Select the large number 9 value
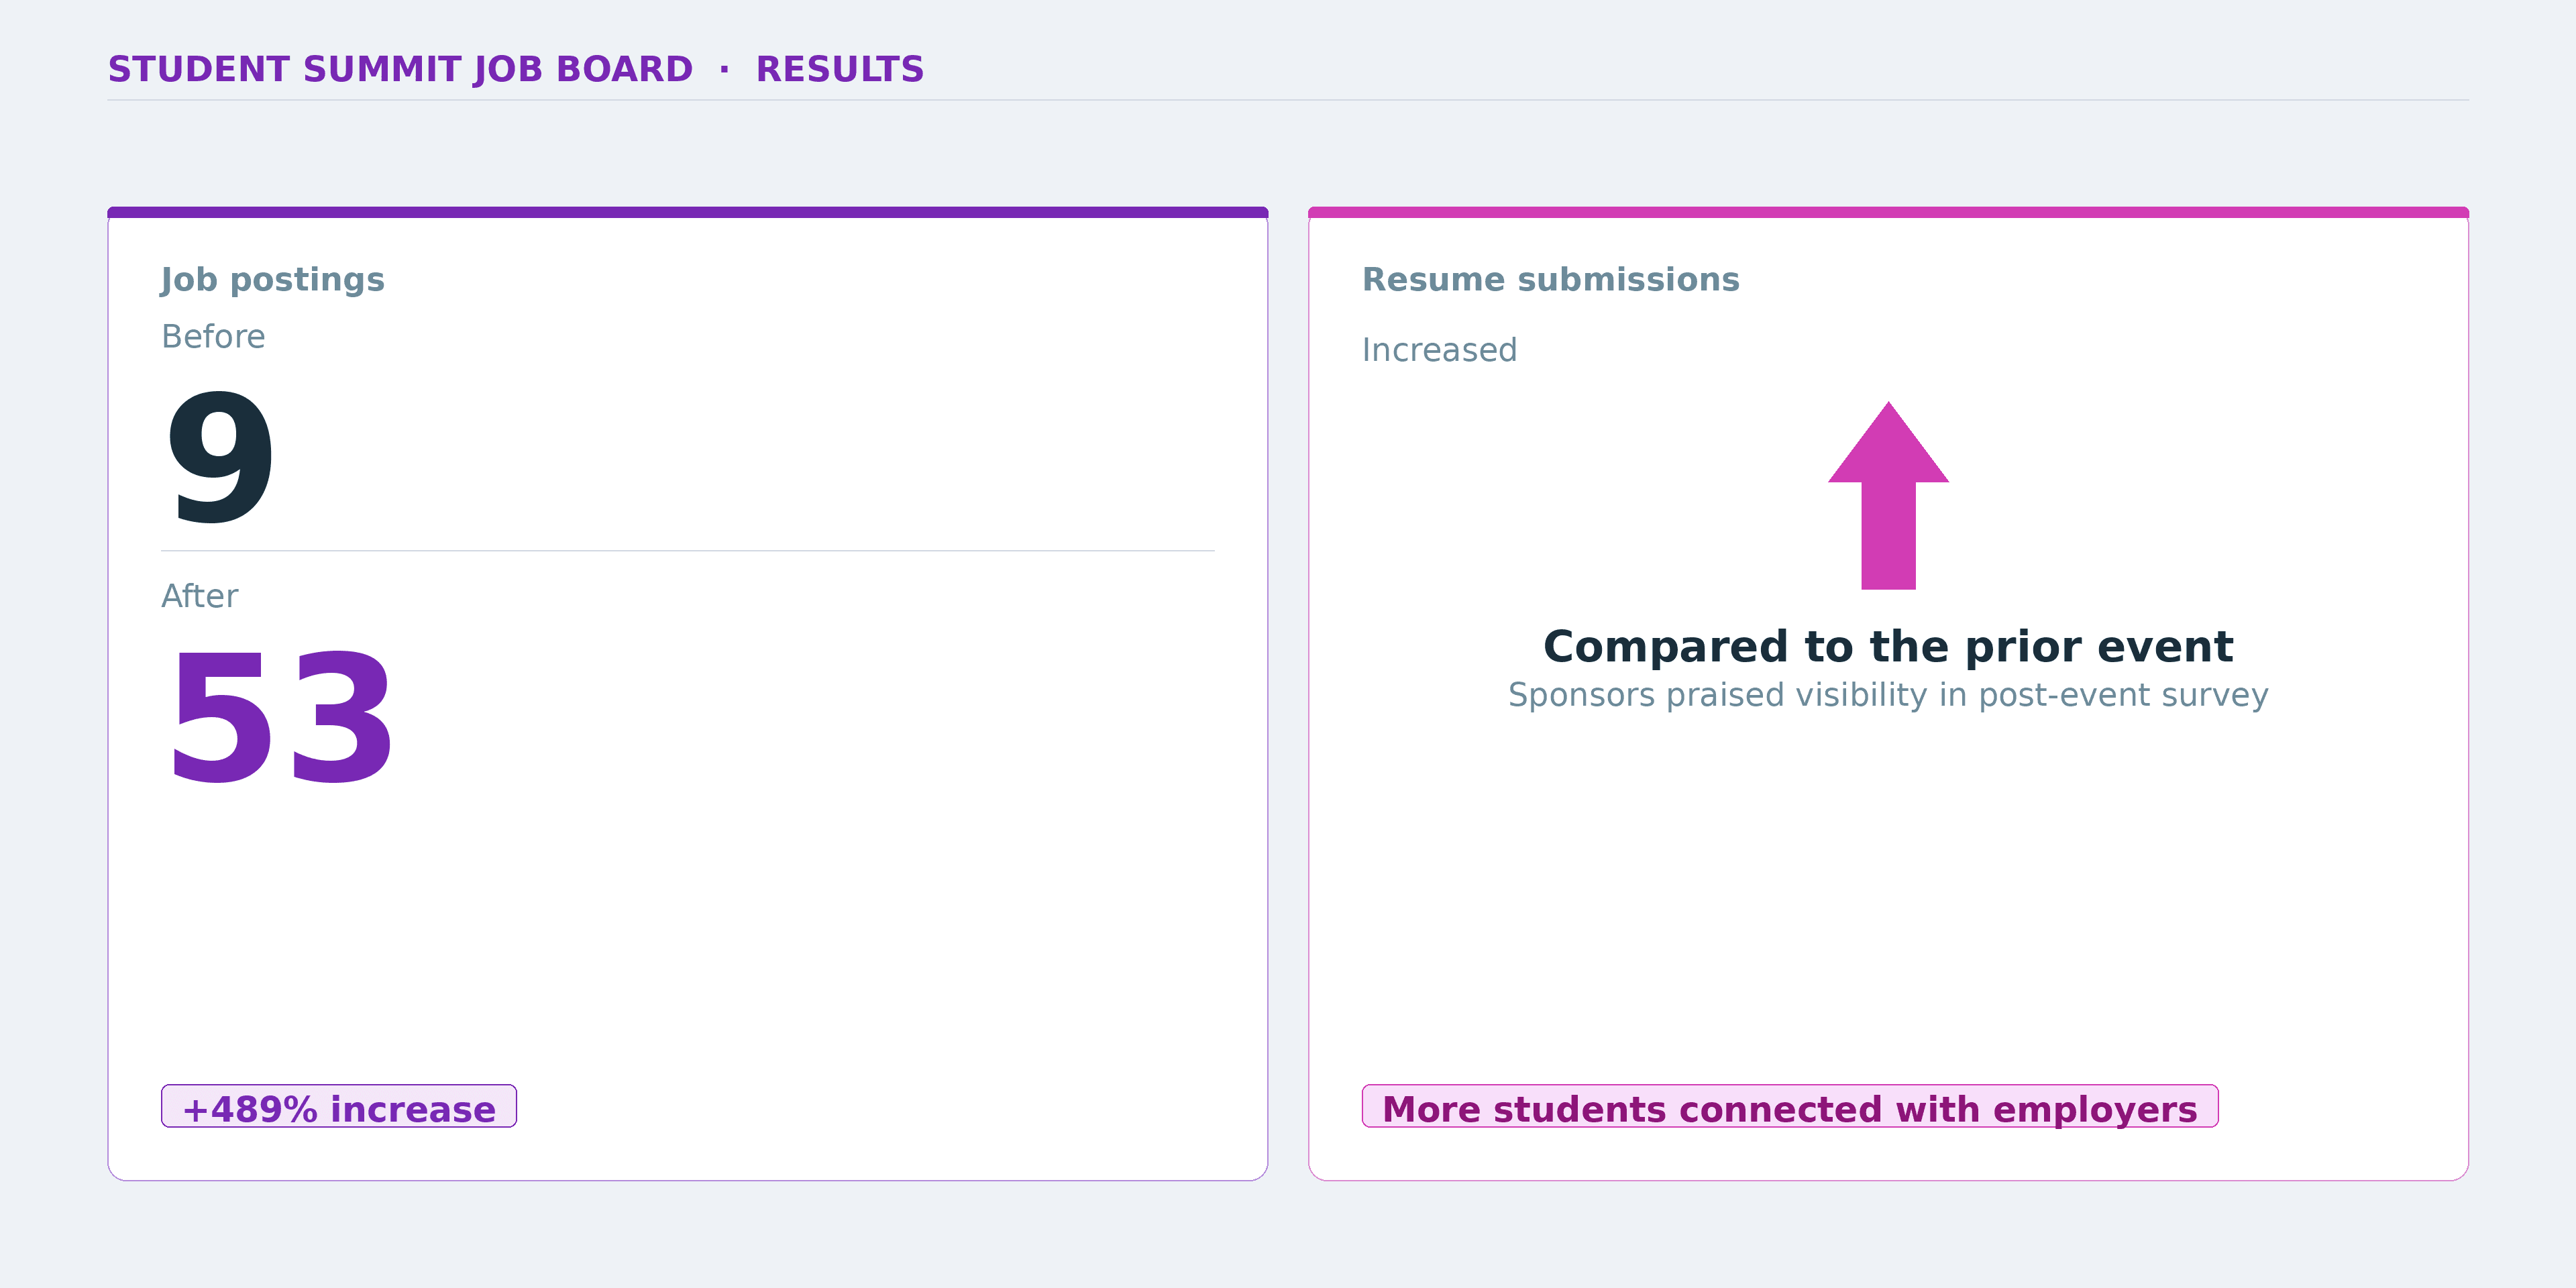The width and height of the screenshot is (2576, 1288). coord(220,456)
